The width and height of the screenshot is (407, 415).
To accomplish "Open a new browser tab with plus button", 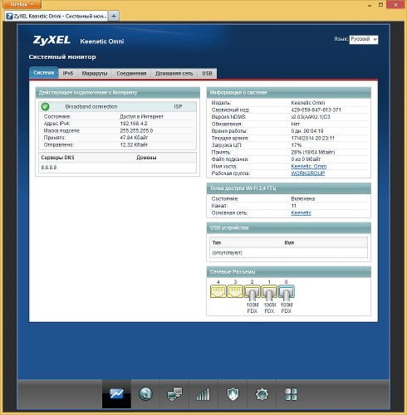I will pos(114,16).
